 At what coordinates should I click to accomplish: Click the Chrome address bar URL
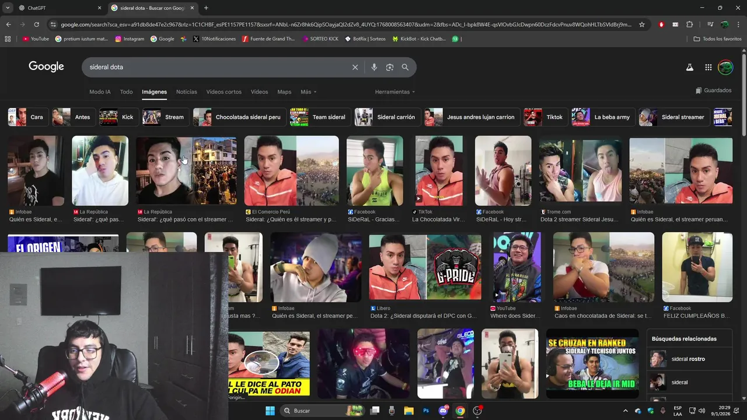345,24
